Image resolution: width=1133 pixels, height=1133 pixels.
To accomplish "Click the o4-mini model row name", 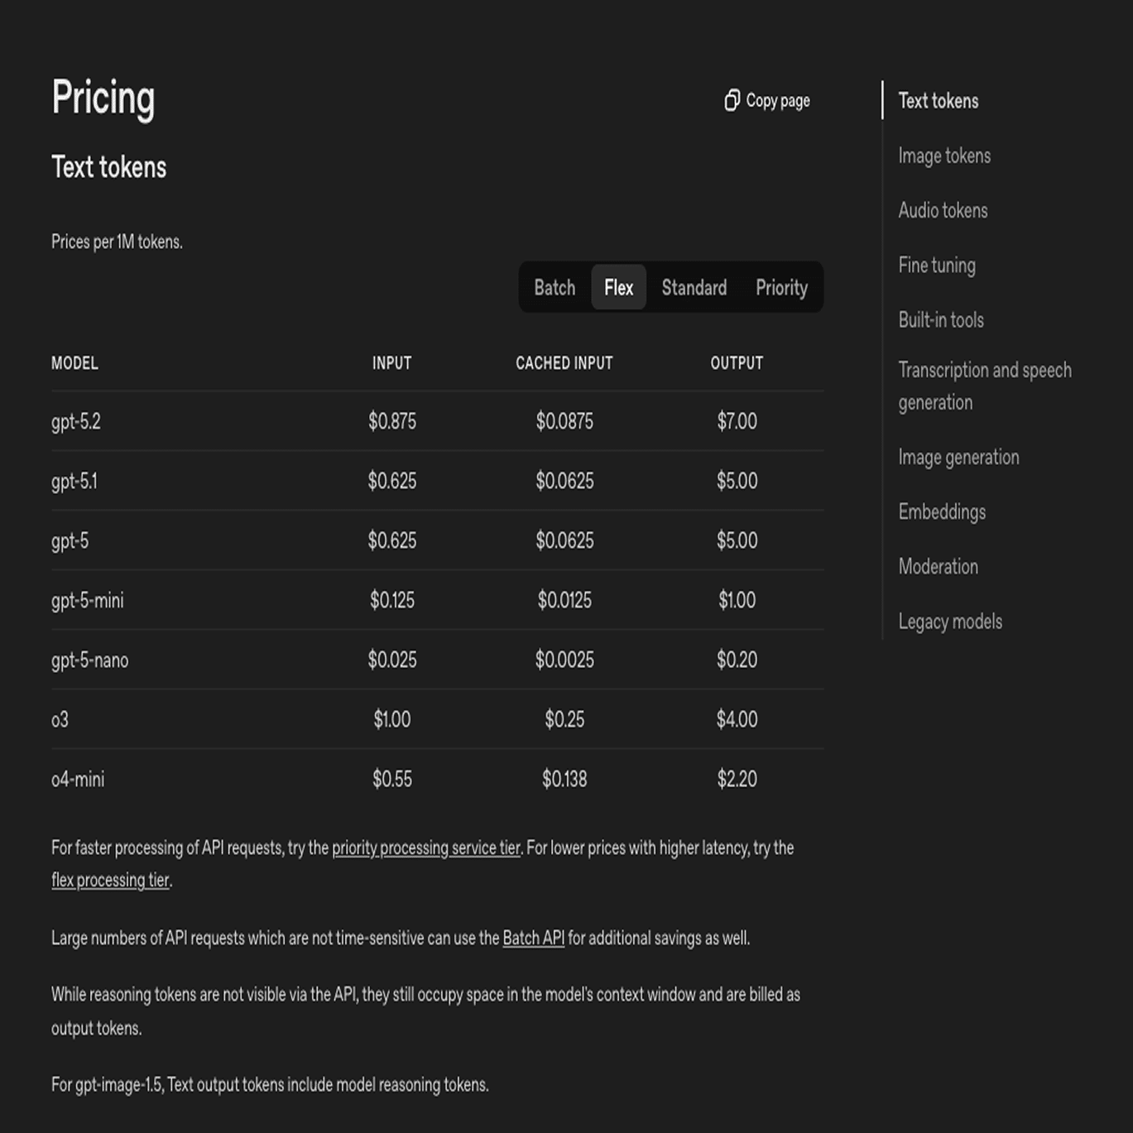I will 78,780.
